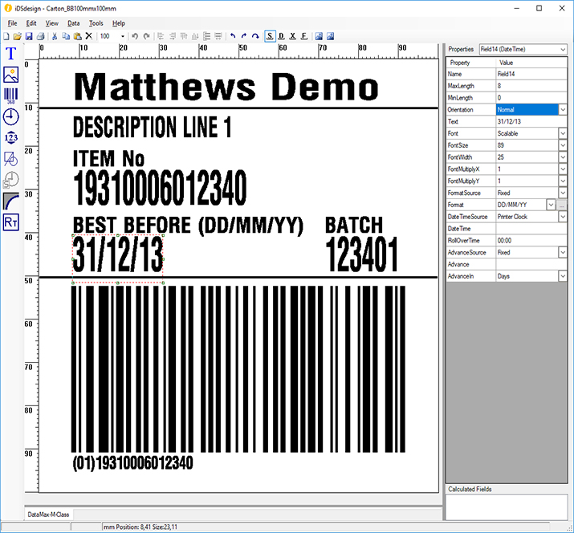Select the Image field tool
This screenshot has height=533, width=574.
click(x=11, y=75)
